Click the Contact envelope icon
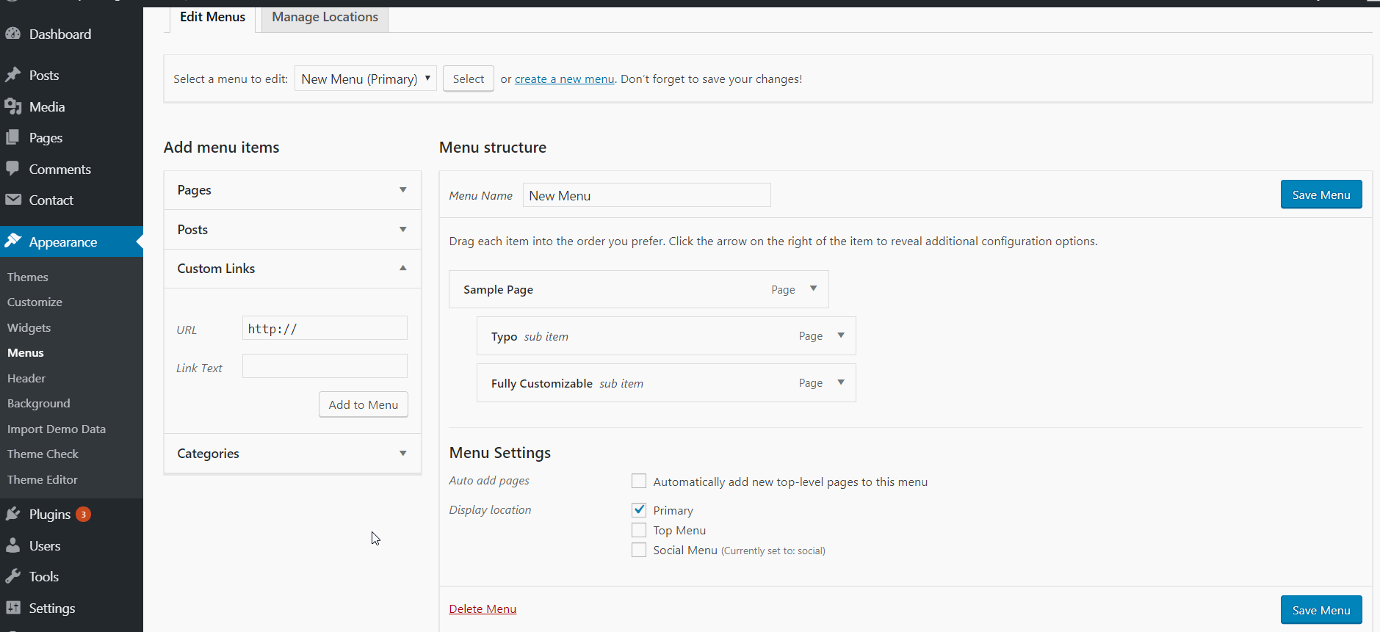 [x=13, y=200]
